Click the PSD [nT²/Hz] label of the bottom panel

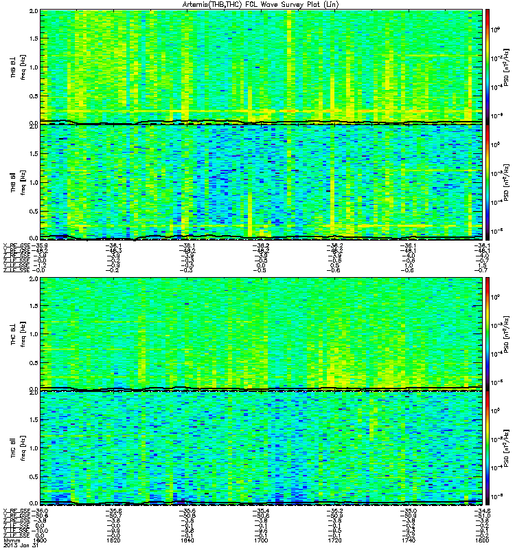tap(506, 448)
